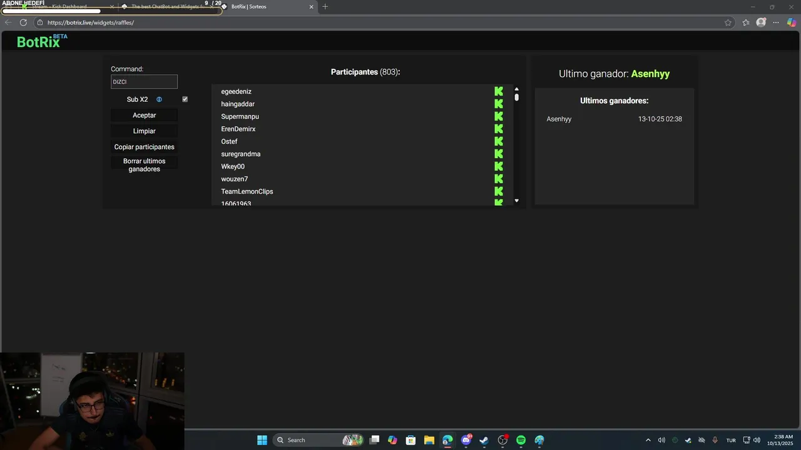801x450 pixels.
Task: Open Windows Start menu
Action: point(262,440)
